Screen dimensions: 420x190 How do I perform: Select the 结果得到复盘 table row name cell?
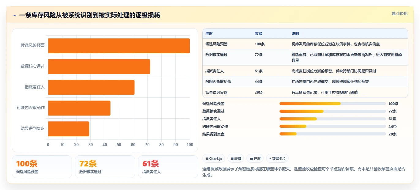216,93
